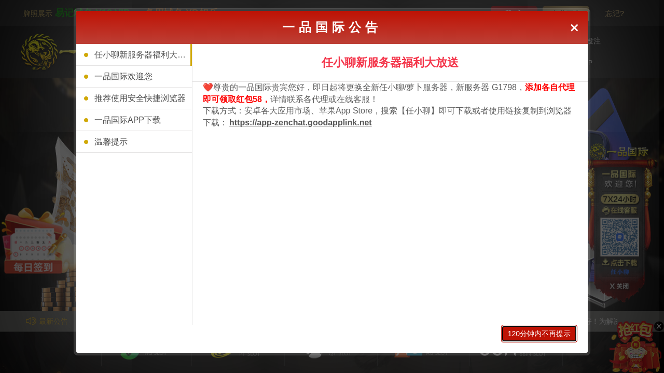Click the QR code in right banner

tap(619, 237)
